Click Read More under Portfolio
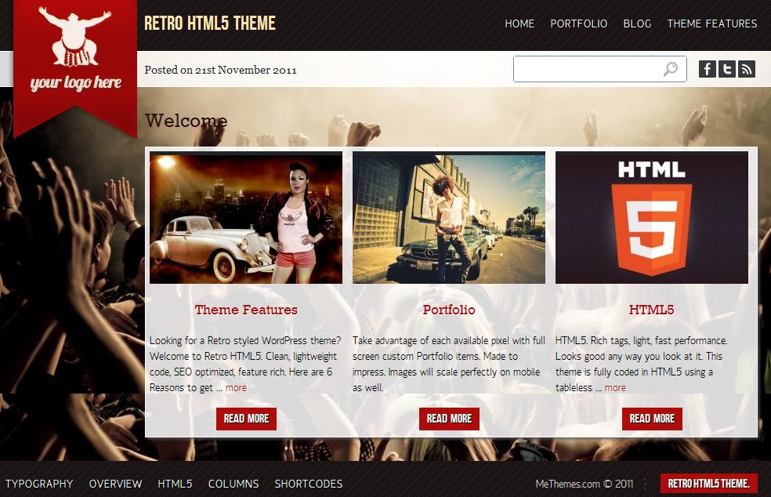 [449, 419]
